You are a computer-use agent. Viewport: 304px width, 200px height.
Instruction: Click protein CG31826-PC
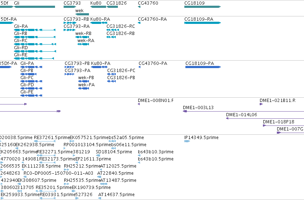(111, 74)
